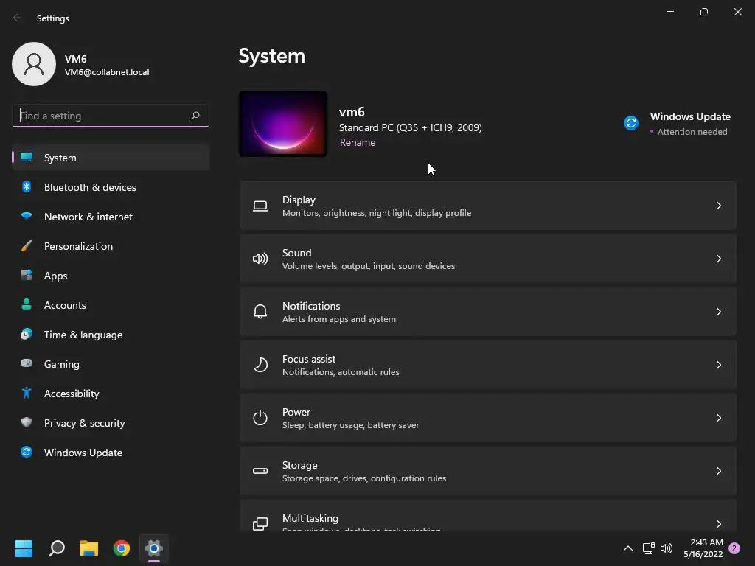Click the Multitasking windows icon
The height and width of the screenshot is (566, 755).
[x=260, y=524]
